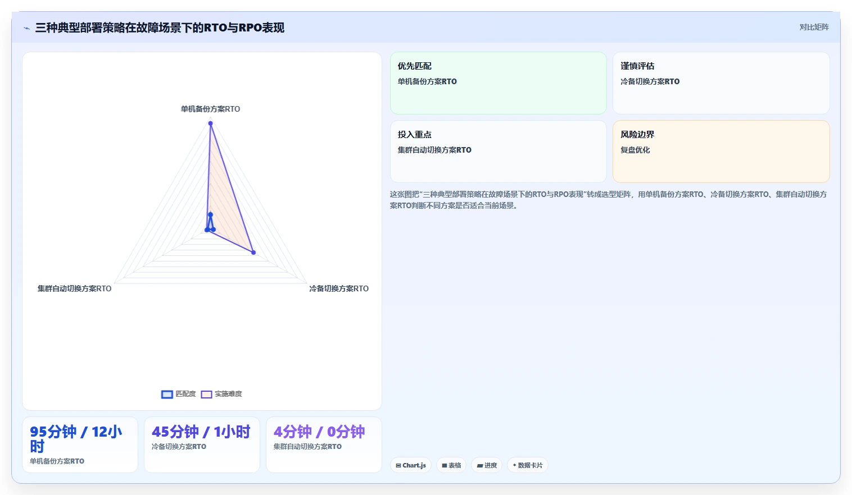Click 集群自动切换方案RTO caption under 4分钟
852x495 pixels.
tap(307, 447)
